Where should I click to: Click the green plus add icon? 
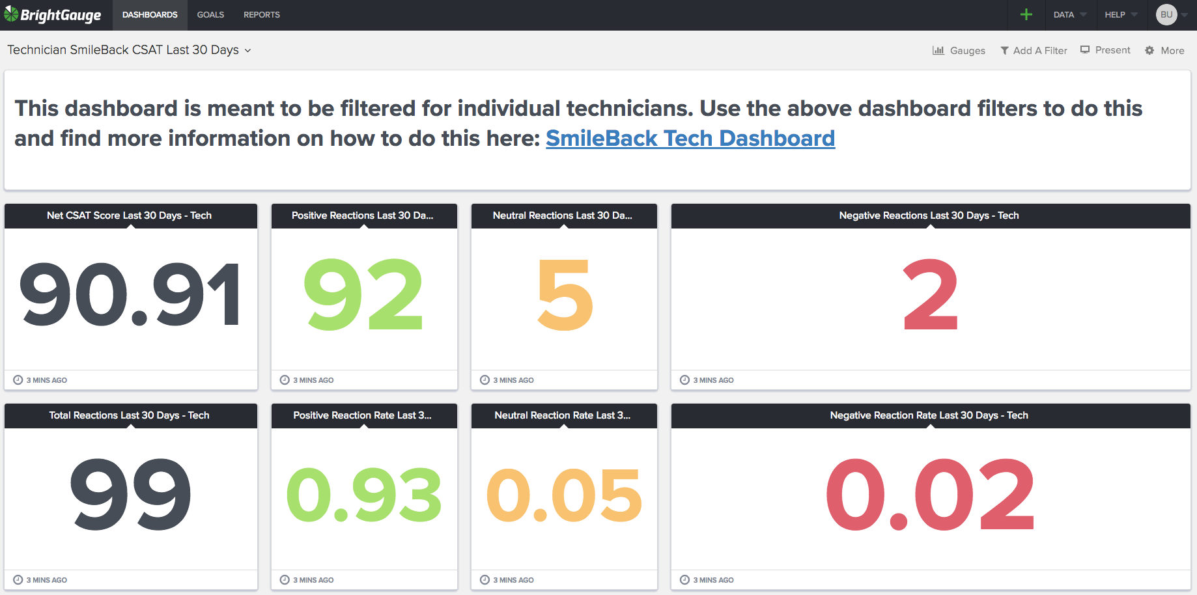pos(1026,14)
